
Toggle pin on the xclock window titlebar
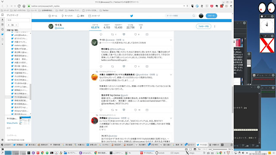point(265,16)
